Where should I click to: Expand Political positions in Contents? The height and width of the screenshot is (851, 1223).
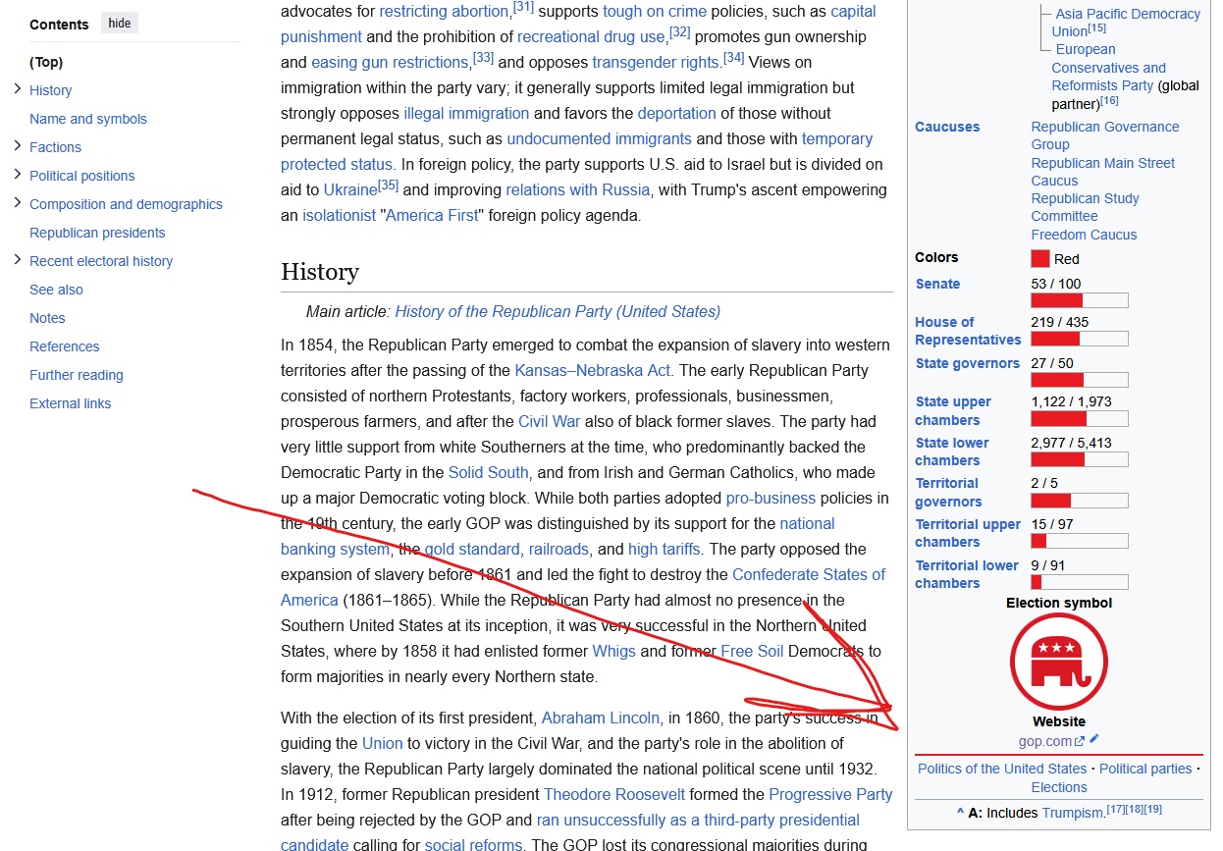[18, 175]
